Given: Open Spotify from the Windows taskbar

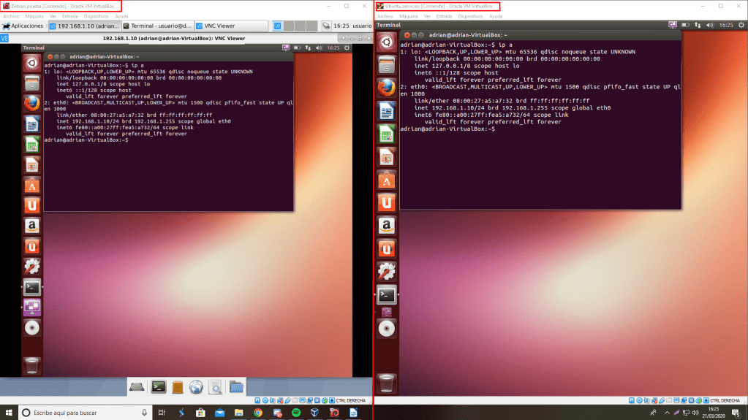Looking at the screenshot, I should 295,413.
